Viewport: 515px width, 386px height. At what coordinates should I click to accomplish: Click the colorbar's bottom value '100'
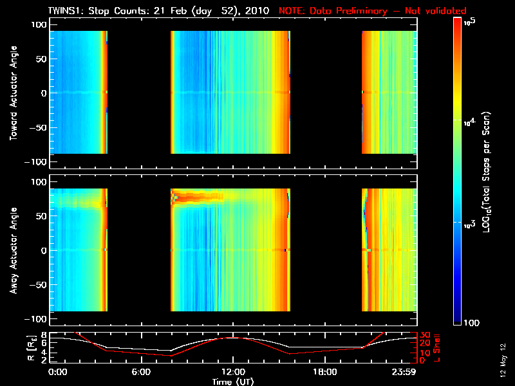click(471, 323)
